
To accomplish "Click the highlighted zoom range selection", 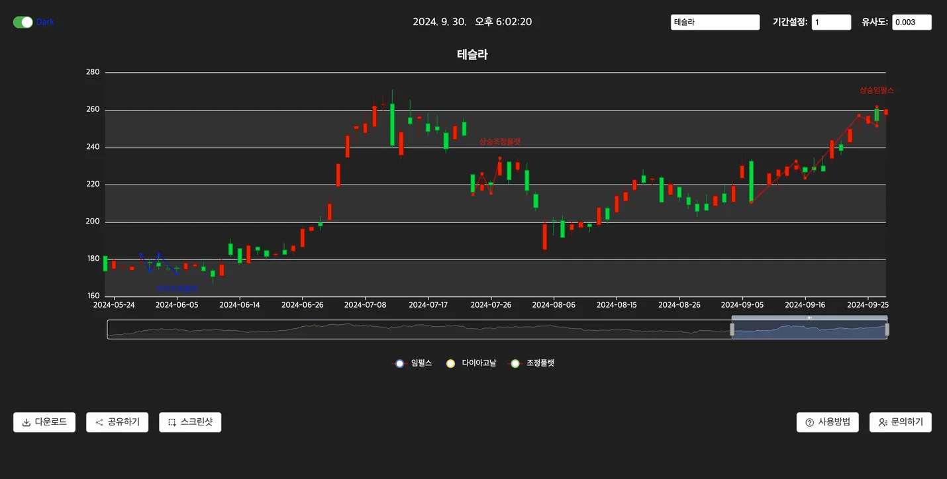I will (809, 330).
